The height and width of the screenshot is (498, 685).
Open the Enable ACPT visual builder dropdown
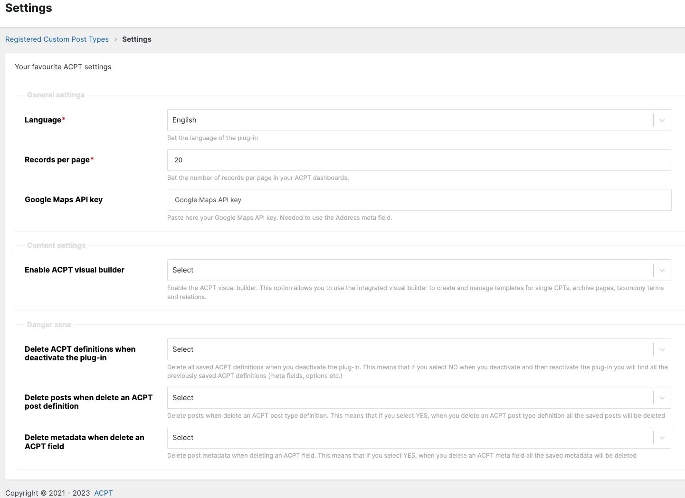[x=409, y=271]
